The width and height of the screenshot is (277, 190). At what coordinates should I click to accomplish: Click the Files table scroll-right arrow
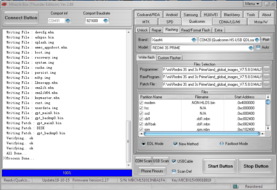[263, 134]
